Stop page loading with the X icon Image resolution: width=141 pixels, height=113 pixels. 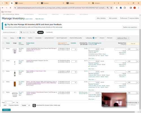click(x=10, y=8)
